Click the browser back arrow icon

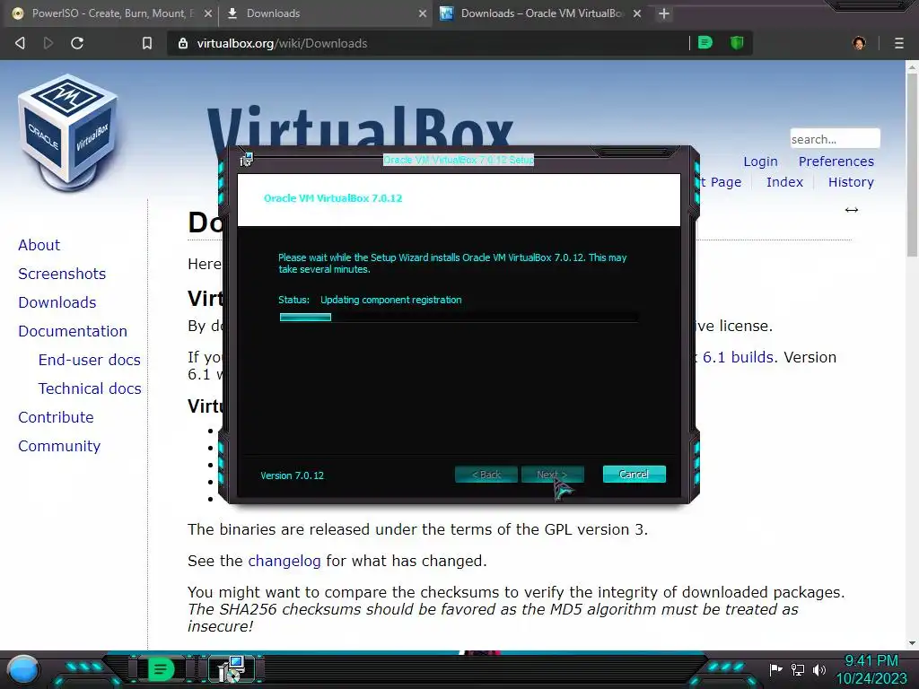point(20,43)
